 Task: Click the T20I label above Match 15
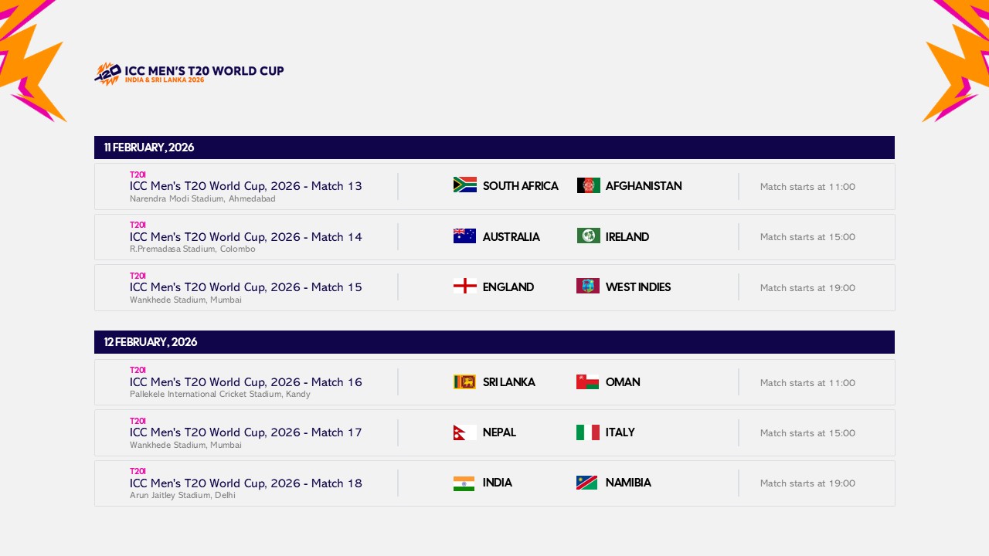pyautogui.click(x=138, y=276)
